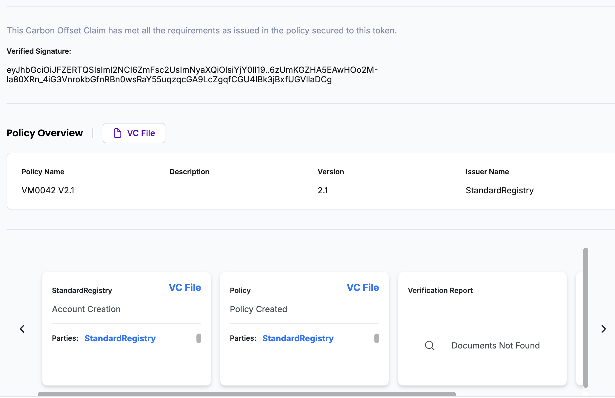615x398 pixels.
Task: Click the Documents Not Found message
Action: [496, 345]
